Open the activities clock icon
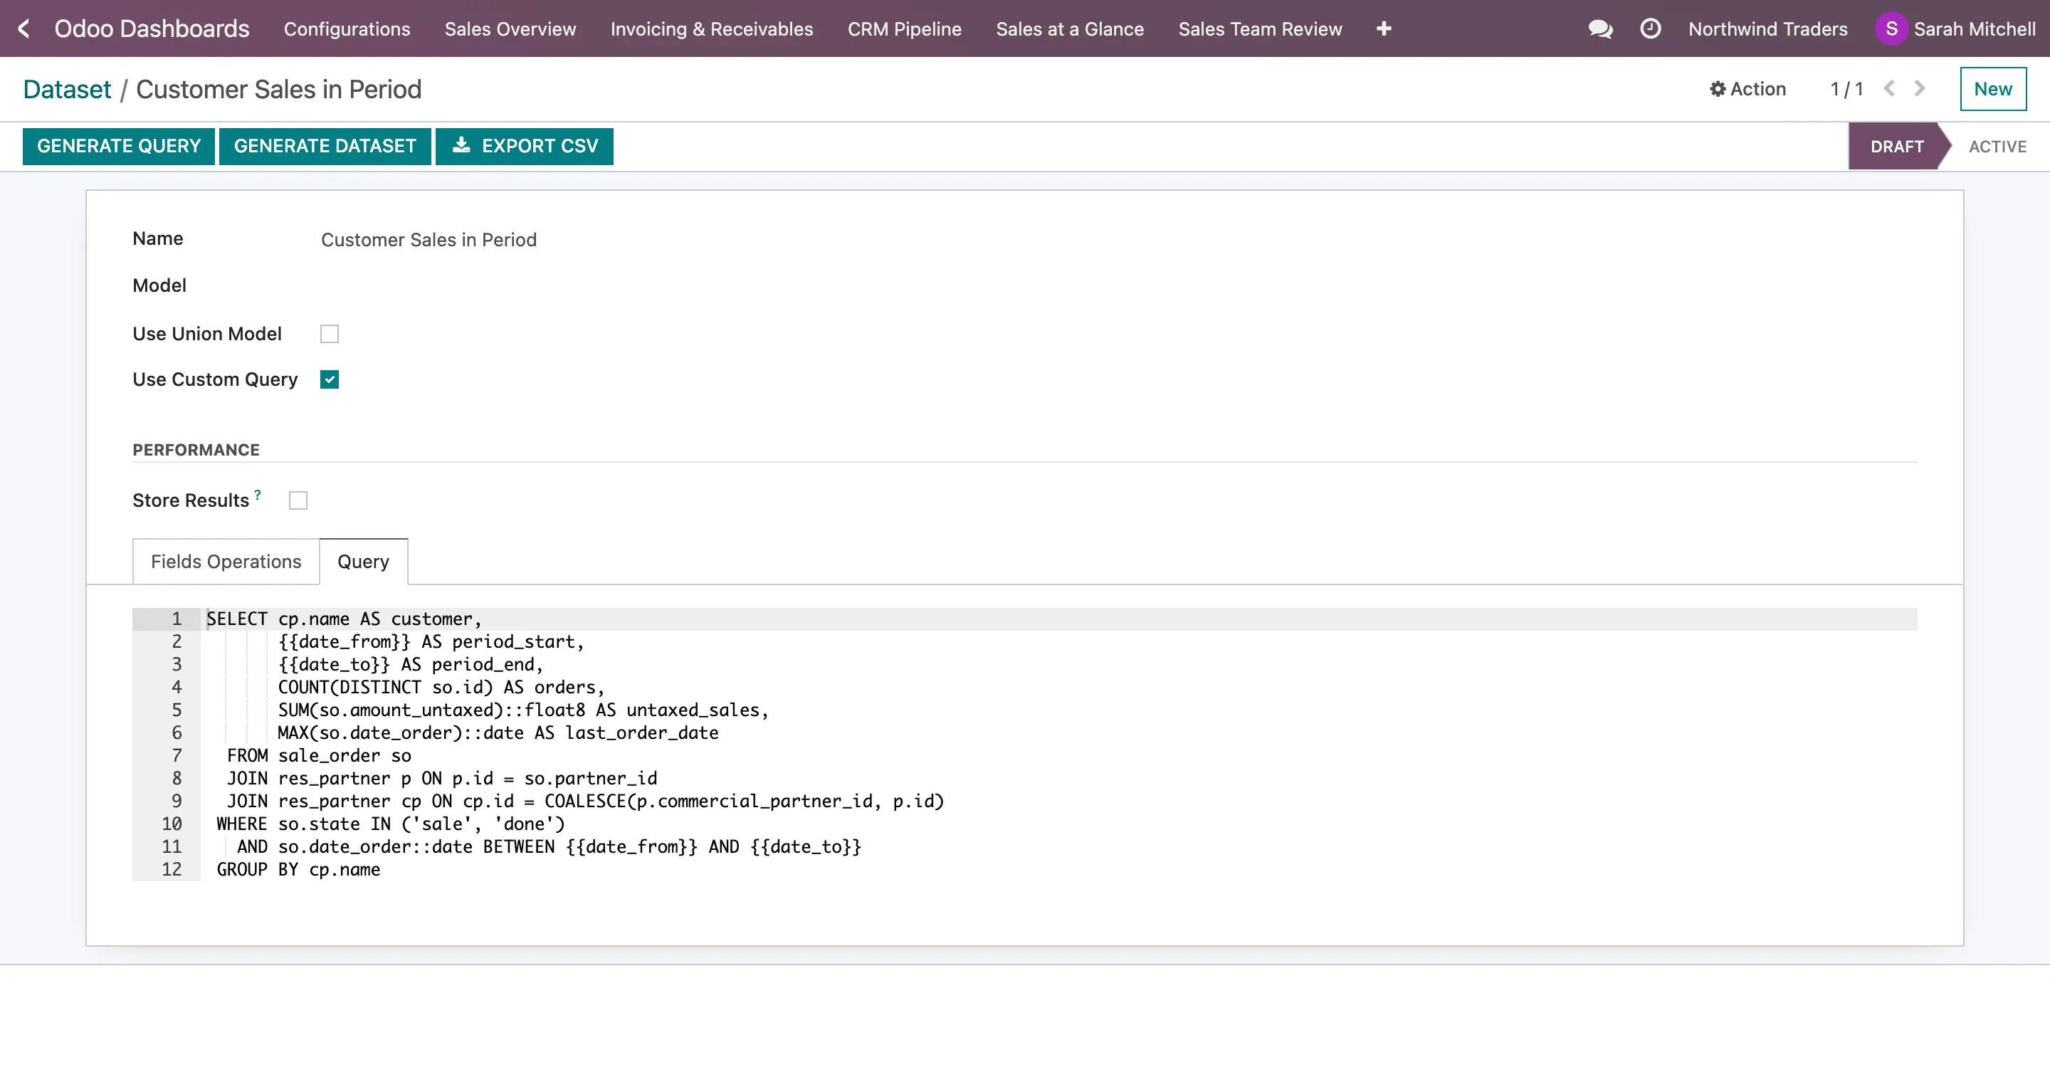Screen dimensions: 2050x1082 pyautogui.click(x=1651, y=28)
